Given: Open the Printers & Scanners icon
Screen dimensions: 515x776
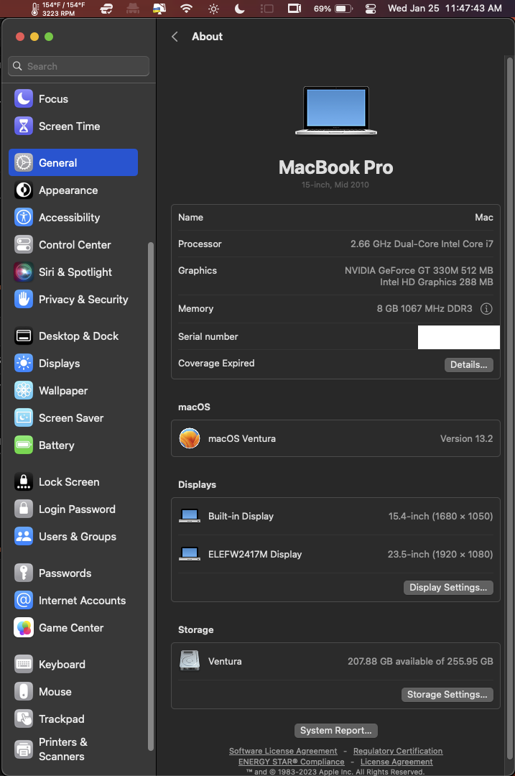Looking at the screenshot, I should (x=23, y=749).
